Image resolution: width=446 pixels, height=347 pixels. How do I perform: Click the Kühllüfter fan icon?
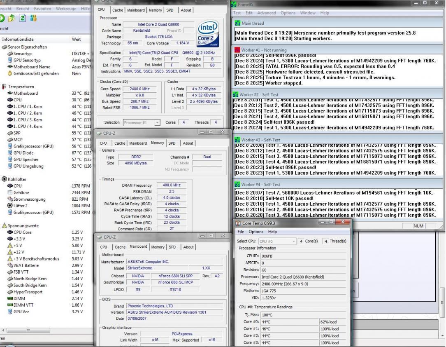coord(5,179)
